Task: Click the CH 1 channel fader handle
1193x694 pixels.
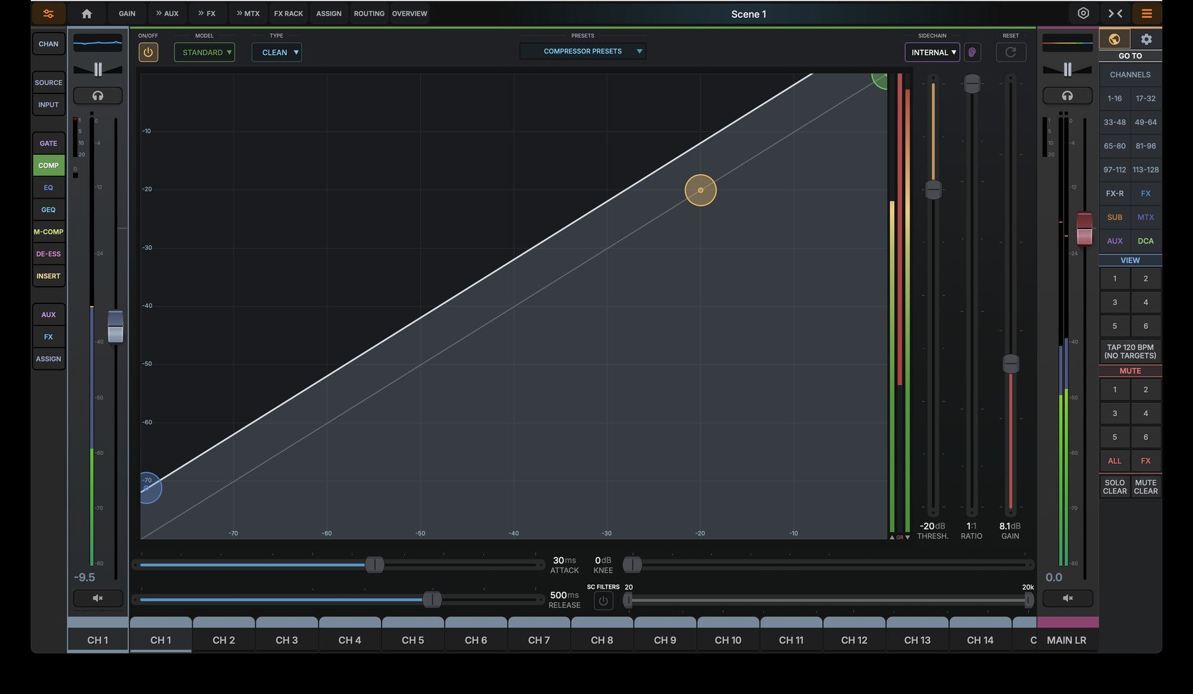Action: [115, 326]
